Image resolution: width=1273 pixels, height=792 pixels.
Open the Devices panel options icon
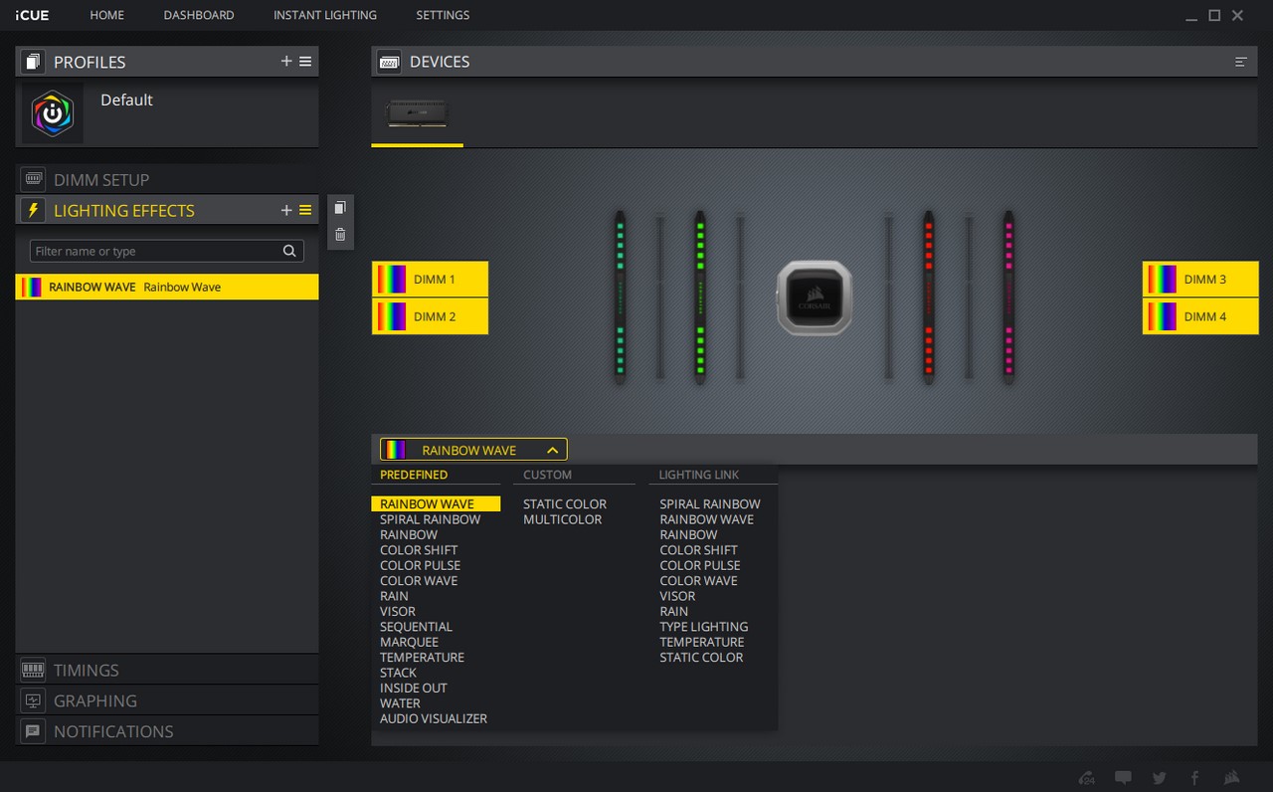point(1241,62)
